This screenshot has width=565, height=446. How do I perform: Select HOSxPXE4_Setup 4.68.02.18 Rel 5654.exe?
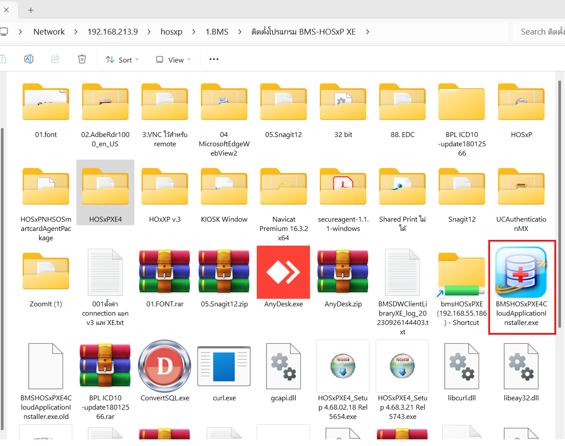[343, 381]
